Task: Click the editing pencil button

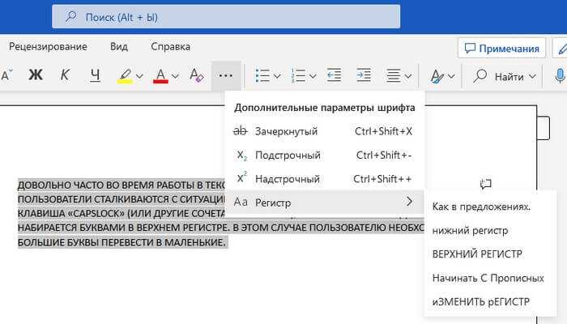Action: click(561, 49)
